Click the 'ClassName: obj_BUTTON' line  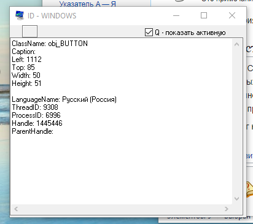click(50, 44)
